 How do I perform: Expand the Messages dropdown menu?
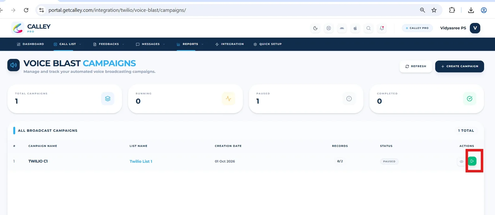click(x=150, y=44)
